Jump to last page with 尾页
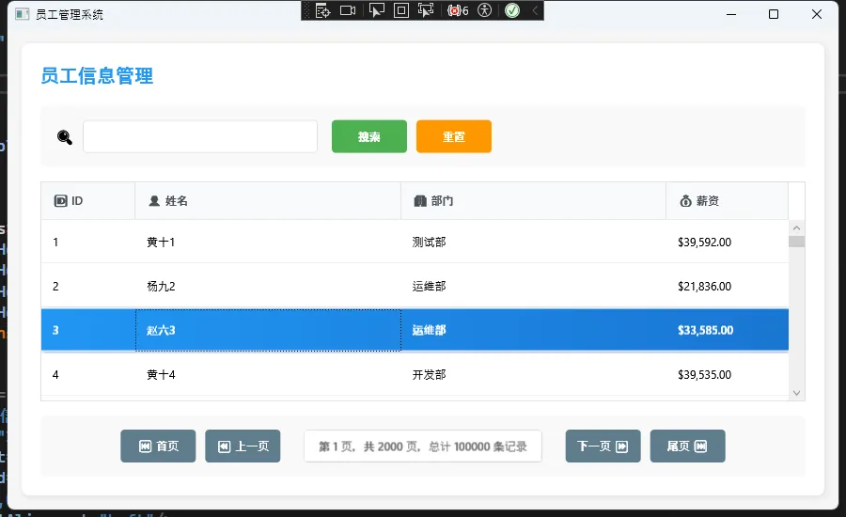 tap(687, 446)
